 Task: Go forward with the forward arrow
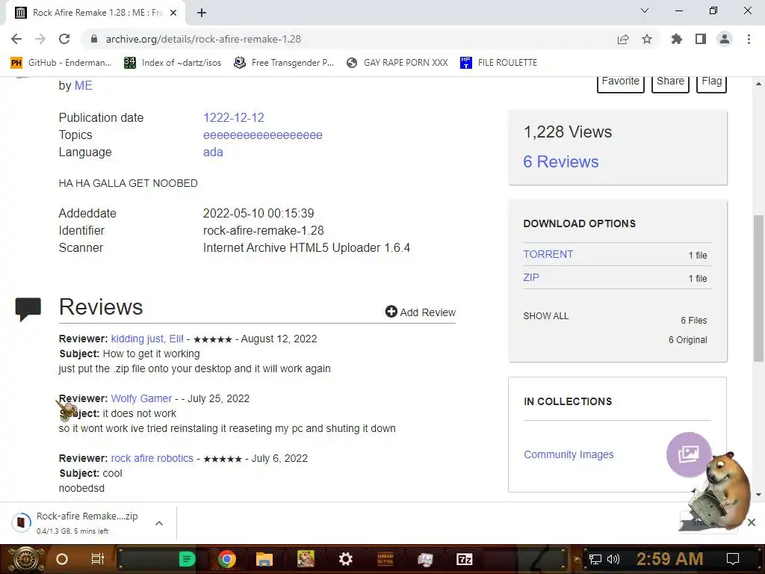(40, 39)
